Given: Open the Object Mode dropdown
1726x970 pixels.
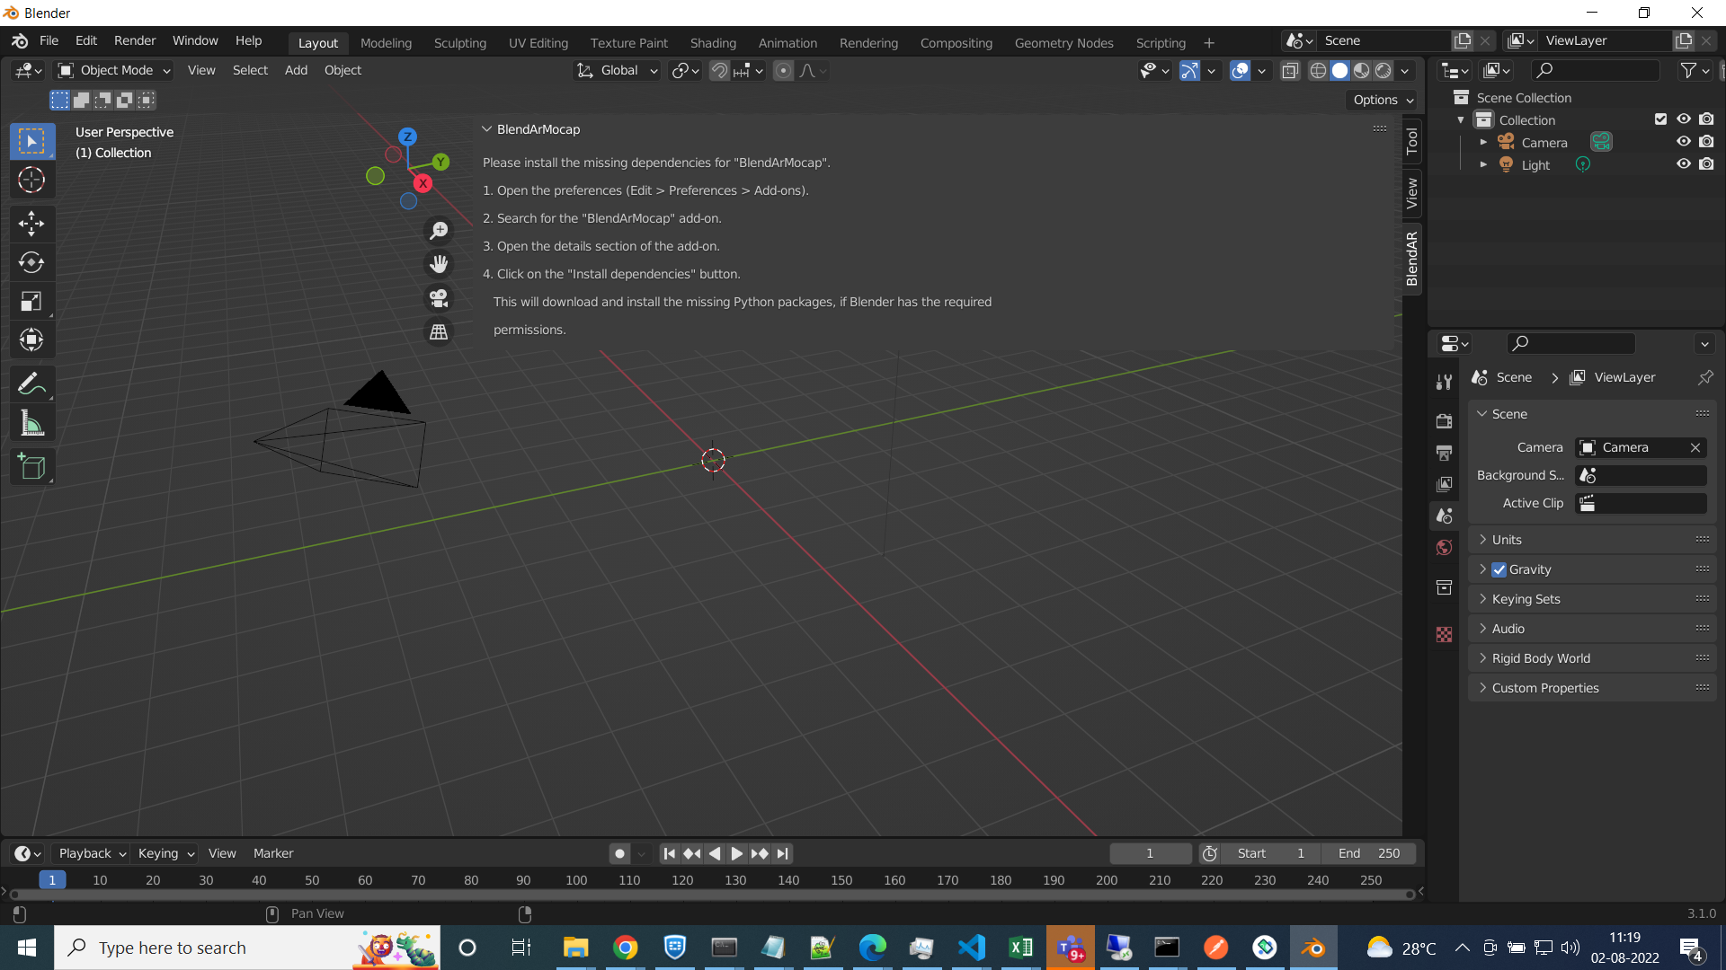Looking at the screenshot, I should click(112, 70).
